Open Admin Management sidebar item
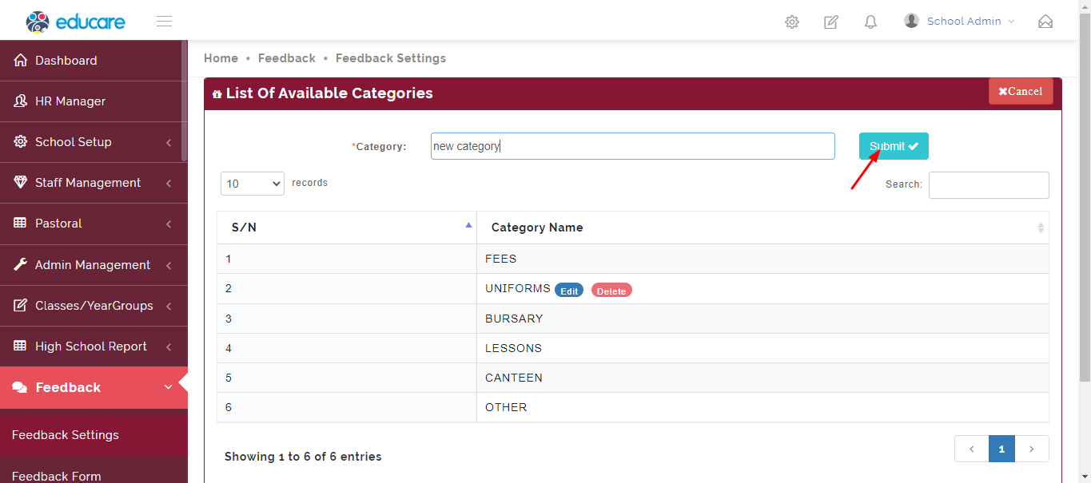 point(94,265)
